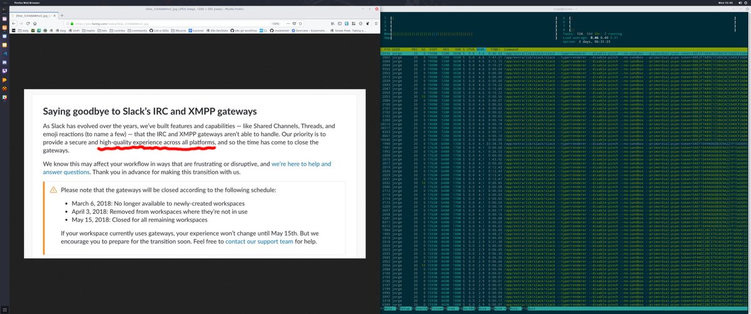Screen dimensions: 751x314
Task: Open a new tab with the plus button
Action: tap(61, 15)
